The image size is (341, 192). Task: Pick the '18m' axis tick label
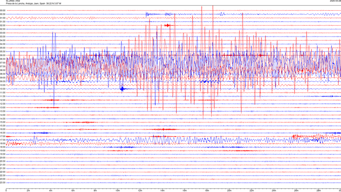point(207,191)
